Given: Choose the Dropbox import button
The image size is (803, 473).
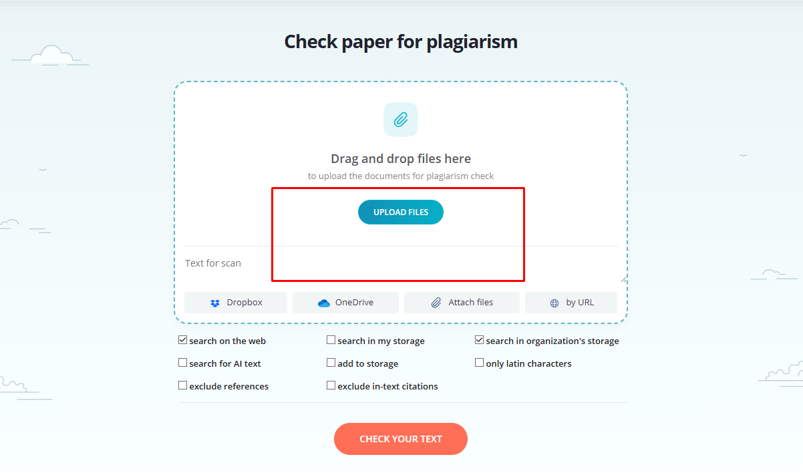Looking at the screenshot, I should 236,303.
